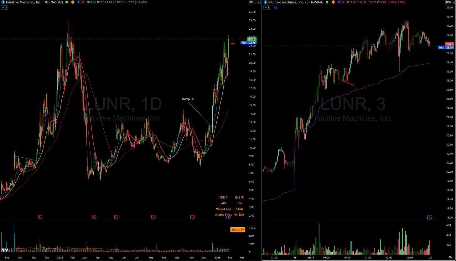Viewport: 456px width, 261px height.
Task: Click the moon session icon on the 3-minute chart
Action: (x=339, y=2)
